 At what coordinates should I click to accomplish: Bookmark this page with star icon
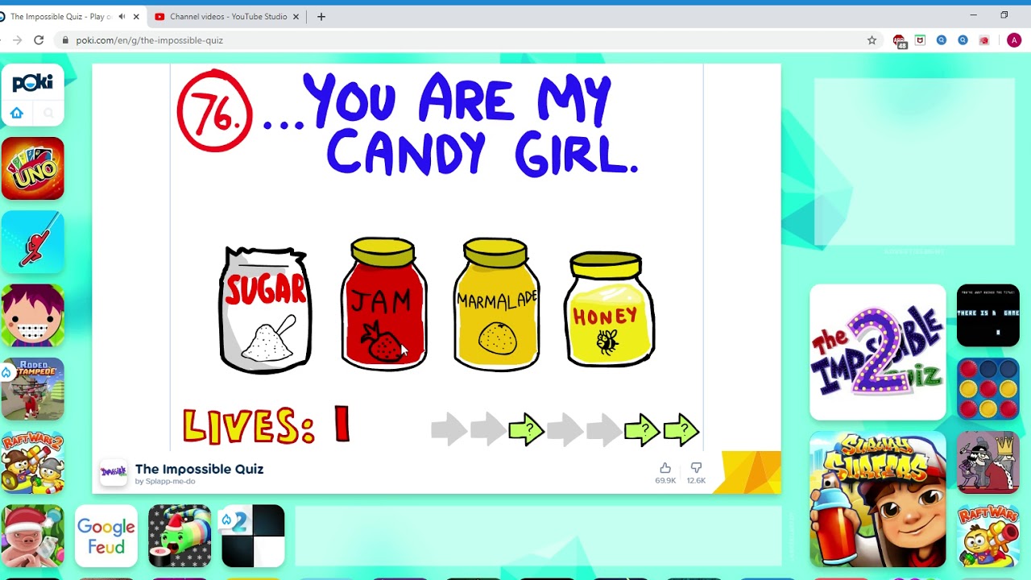(872, 40)
